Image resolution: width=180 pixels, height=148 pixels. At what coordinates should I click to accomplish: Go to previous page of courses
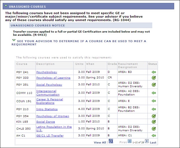click(x=130, y=141)
